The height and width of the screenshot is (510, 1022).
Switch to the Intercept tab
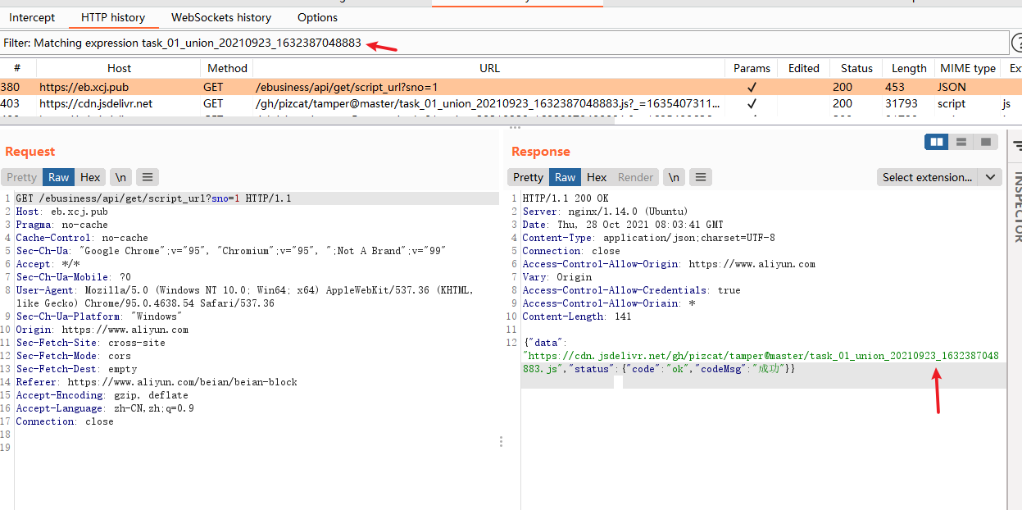pos(32,17)
